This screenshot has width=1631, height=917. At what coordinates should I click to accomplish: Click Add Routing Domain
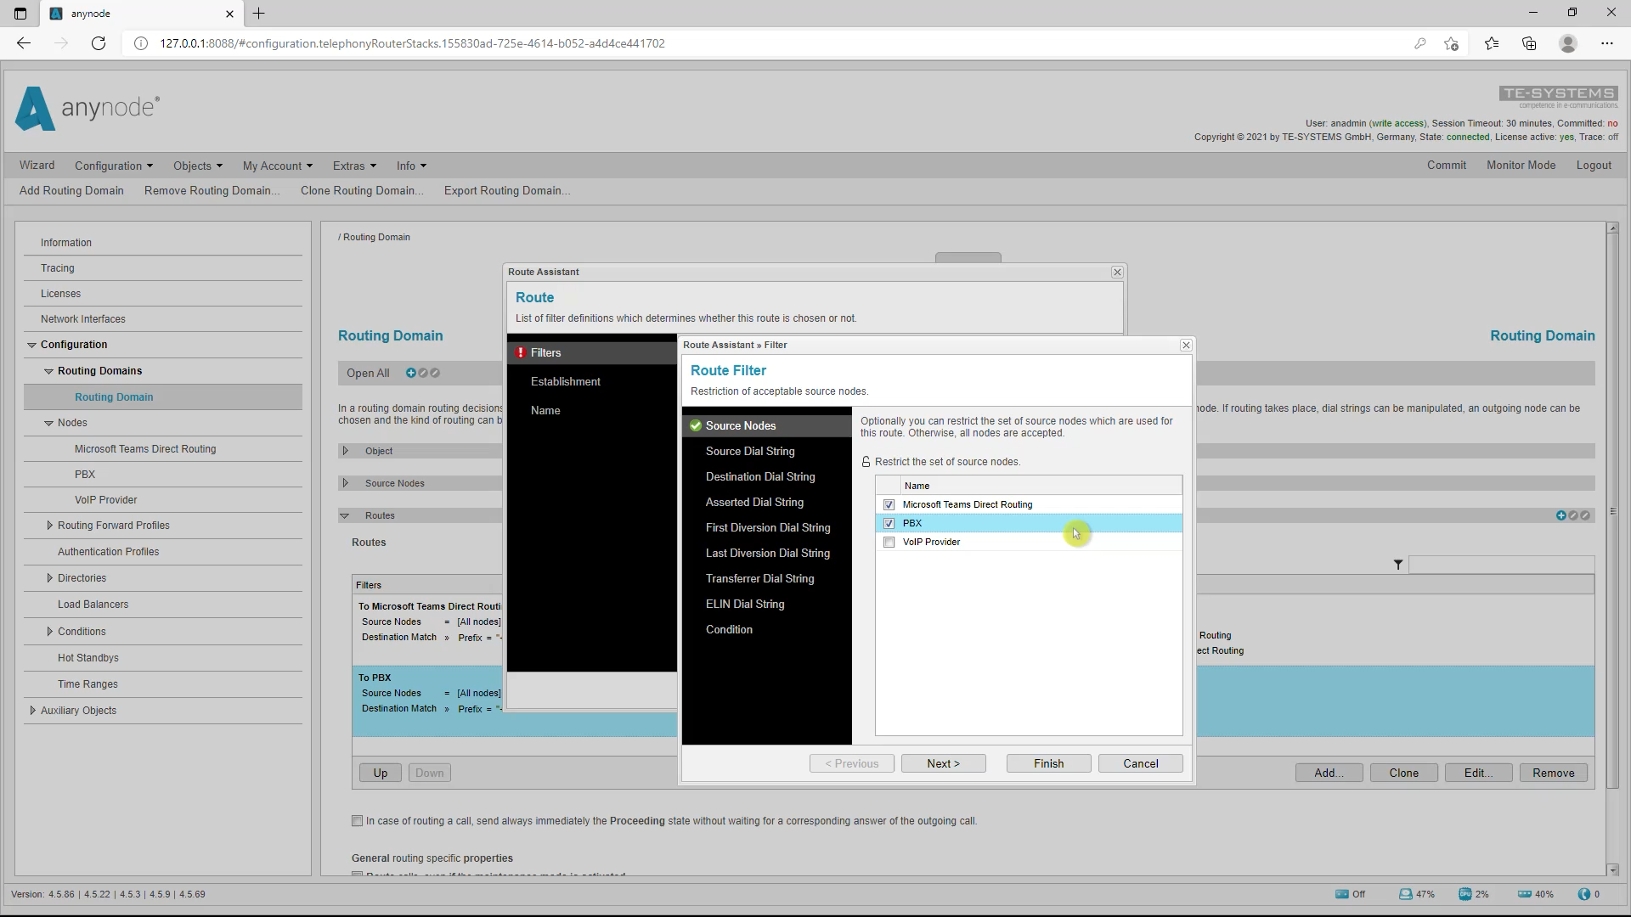click(71, 190)
